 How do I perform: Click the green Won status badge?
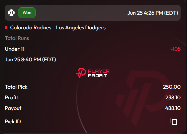point(27,13)
